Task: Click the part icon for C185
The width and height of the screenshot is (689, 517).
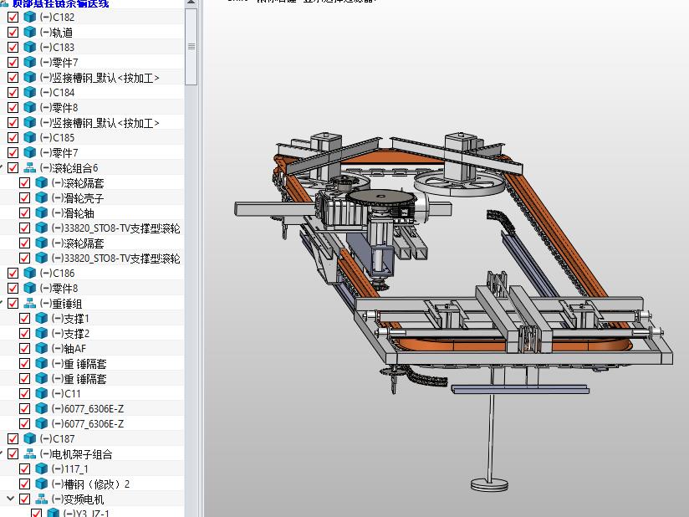Action: (x=30, y=137)
